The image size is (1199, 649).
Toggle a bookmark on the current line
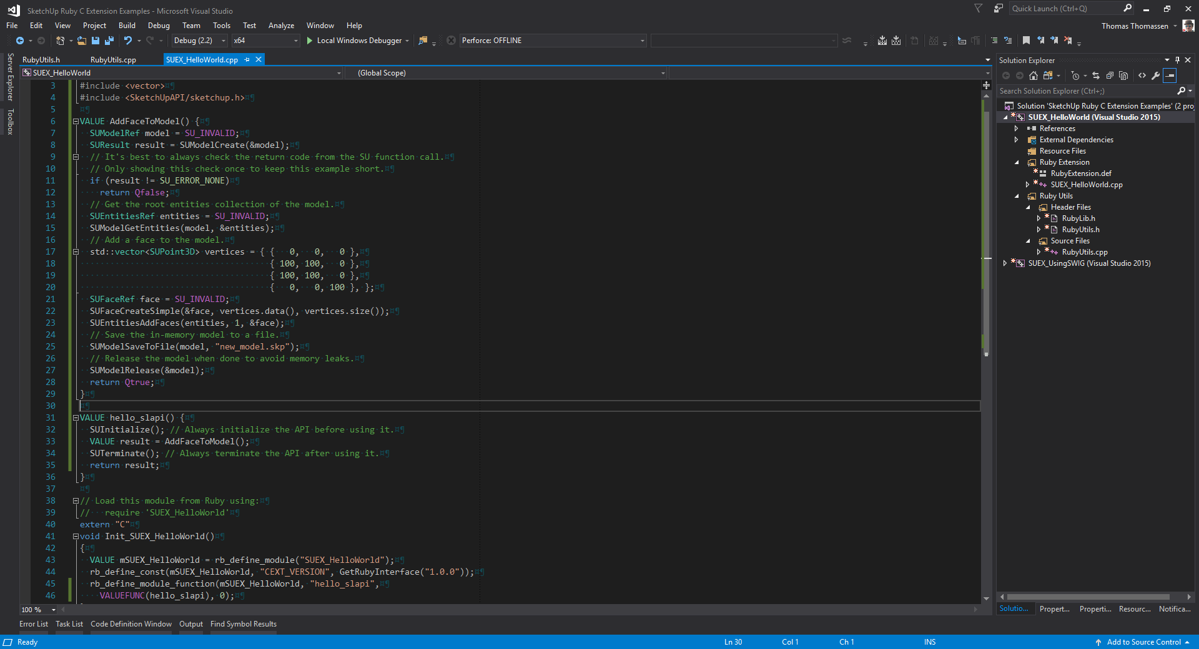[1026, 41]
